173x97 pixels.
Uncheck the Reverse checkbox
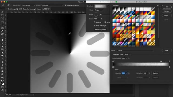point(95,22)
